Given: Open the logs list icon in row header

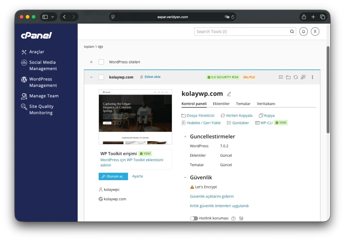Looking at the screenshot, I should pyautogui.click(x=281, y=77).
